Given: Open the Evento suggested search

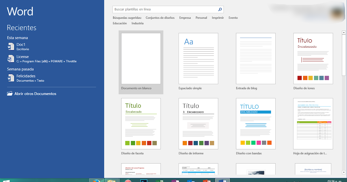Looking at the screenshot, I should (233, 18).
